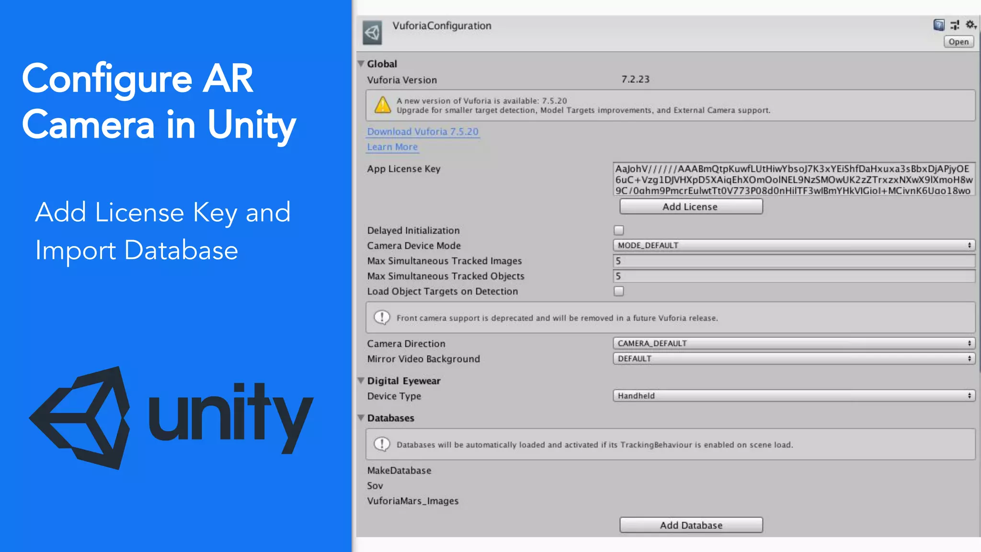981x552 pixels.
Task: Click the databases info bubble icon
Action: coord(382,444)
